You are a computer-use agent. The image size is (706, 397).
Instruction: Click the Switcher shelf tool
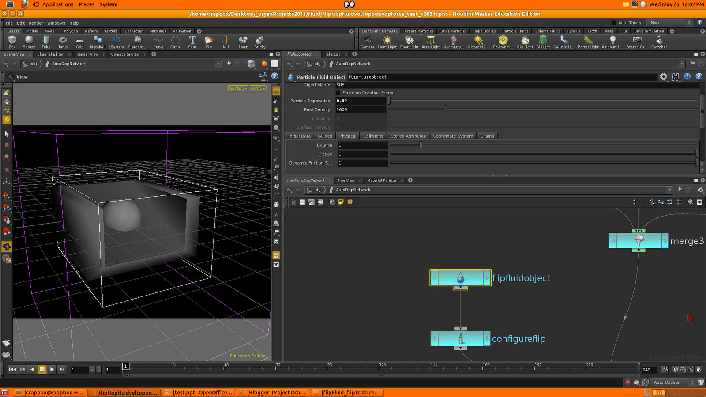click(x=659, y=42)
